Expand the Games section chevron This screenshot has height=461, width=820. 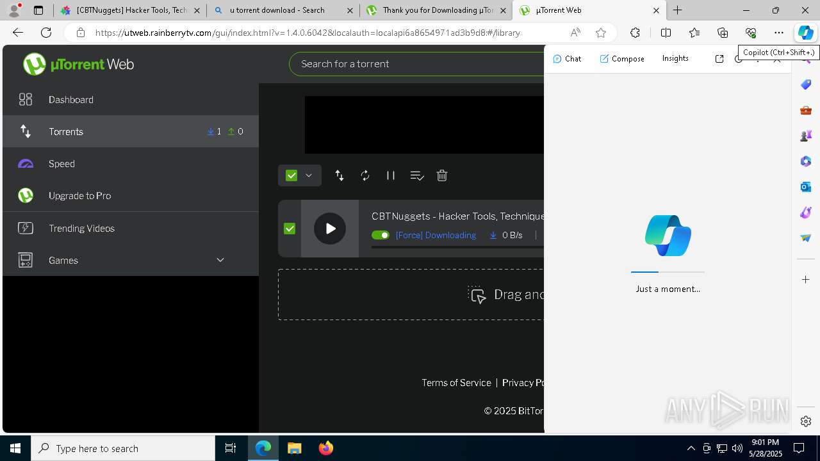click(x=220, y=260)
